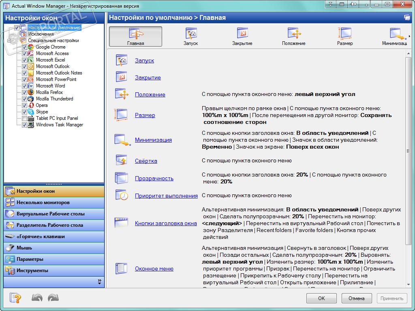Click the redo arrow icon
Image resolution: width=415 pixels, height=311 pixels.
53,298
